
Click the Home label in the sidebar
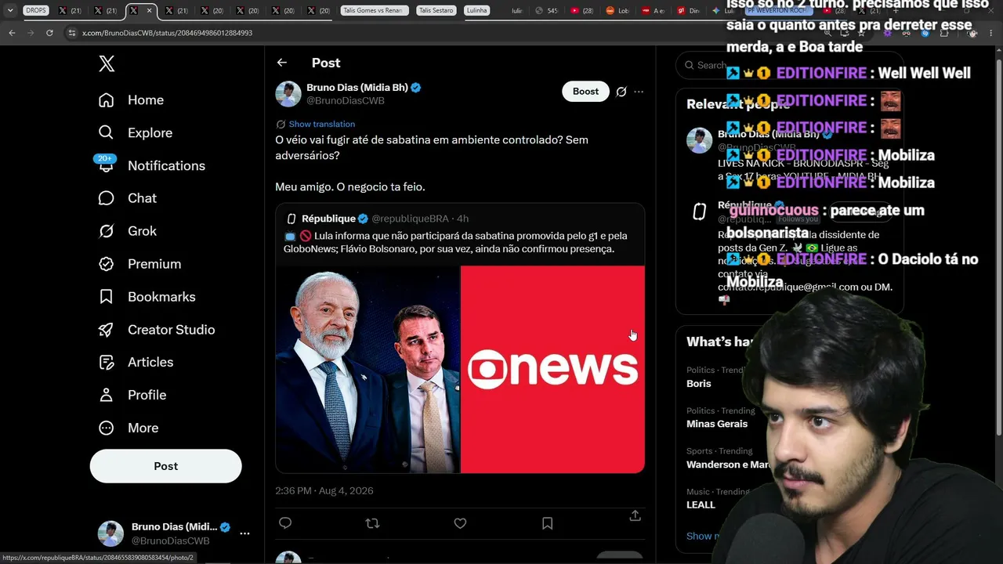tap(146, 100)
